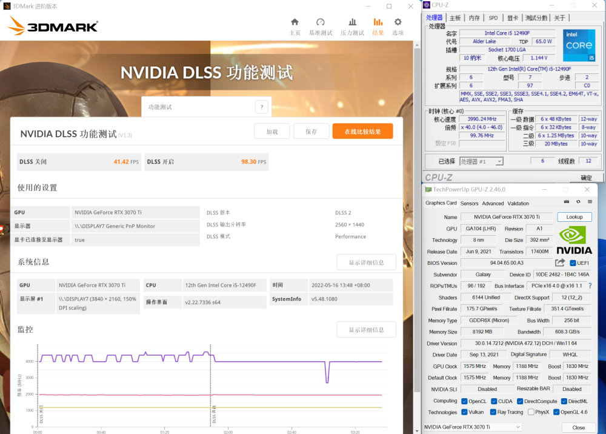Switch to CPU-Z 内存 tab
The image size is (606, 434).
pyautogui.click(x=474, y=18)
